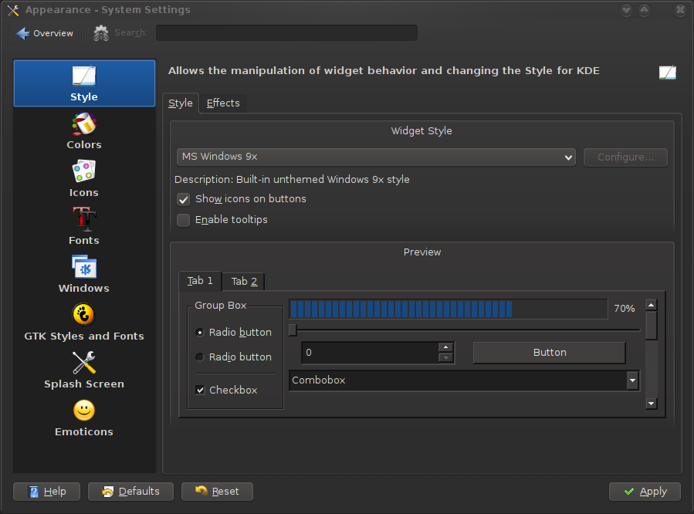Click the Reset button
This screenshot has height=514, width=694.
click(217, 492)
